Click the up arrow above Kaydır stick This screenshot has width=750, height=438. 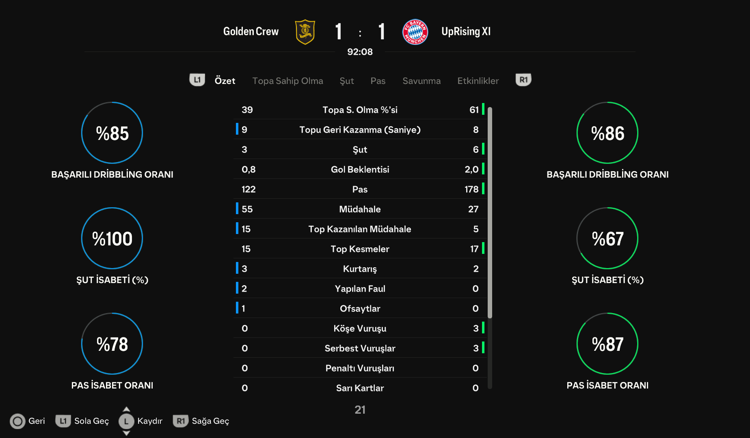[x=126, y=409]
